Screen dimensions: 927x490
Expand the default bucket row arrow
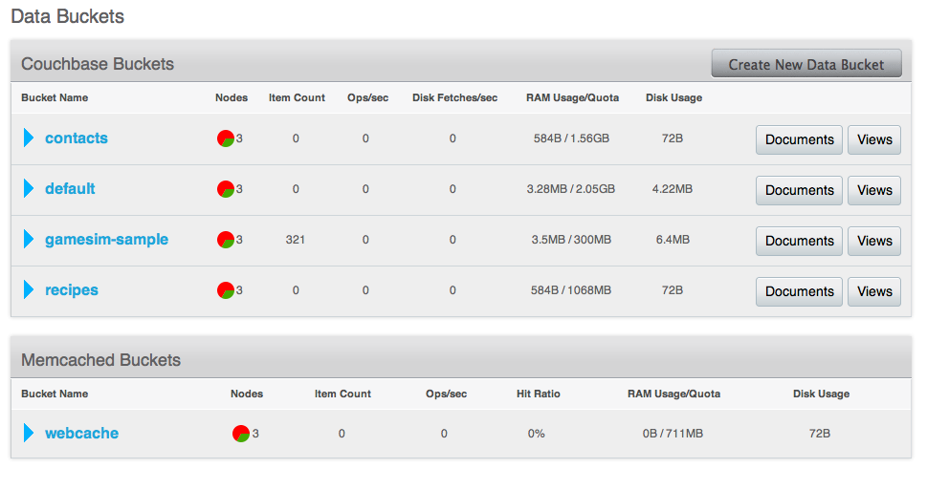point(29,188)
